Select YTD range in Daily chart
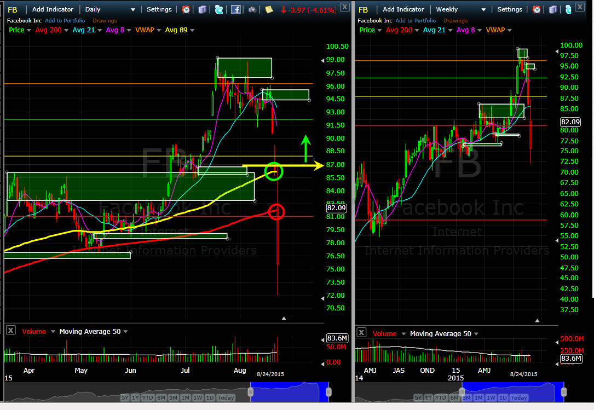This screenshot has width=594, height=410. pyautogui.click(x=148, y=398)
